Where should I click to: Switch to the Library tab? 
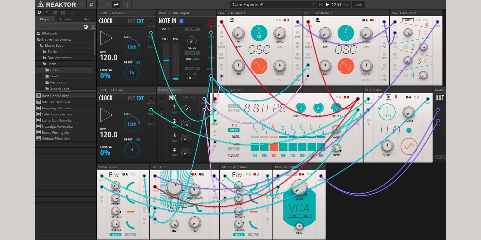coord(65,19)
